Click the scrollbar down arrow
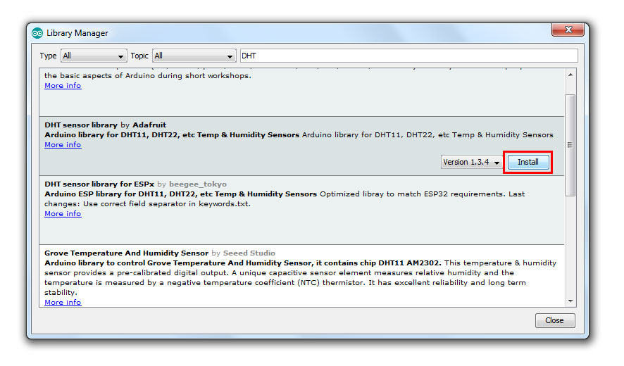The height and width of the screenshot is (366, 624). pyautogui.click(x=570, y=301)
